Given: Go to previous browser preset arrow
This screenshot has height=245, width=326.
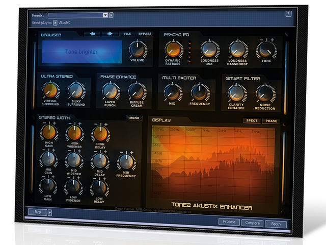Looking at the screenshot, I should click(x=92, y=34).
